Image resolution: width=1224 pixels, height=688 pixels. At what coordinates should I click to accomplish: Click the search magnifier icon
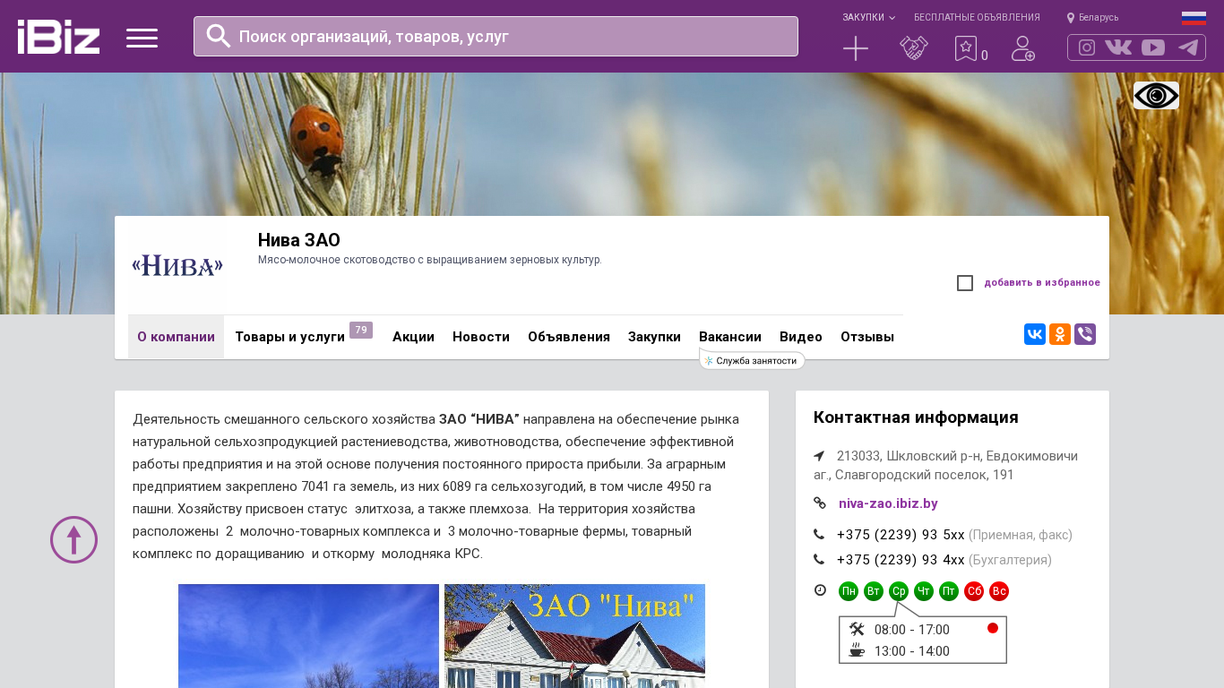[x=219, y=36]
